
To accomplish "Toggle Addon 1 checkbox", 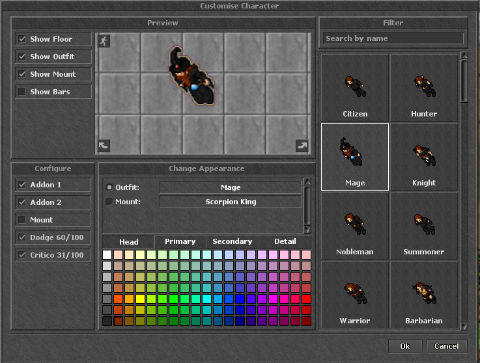I will tap(22, 185).
